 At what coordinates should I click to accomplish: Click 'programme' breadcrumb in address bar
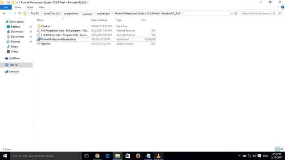click(71, 13)
